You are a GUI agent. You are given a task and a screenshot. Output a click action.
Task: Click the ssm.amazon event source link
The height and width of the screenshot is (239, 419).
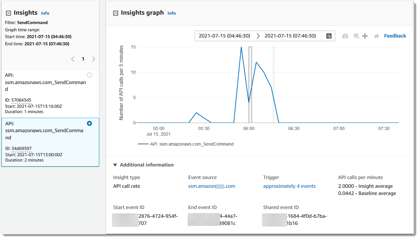(211, 186)
